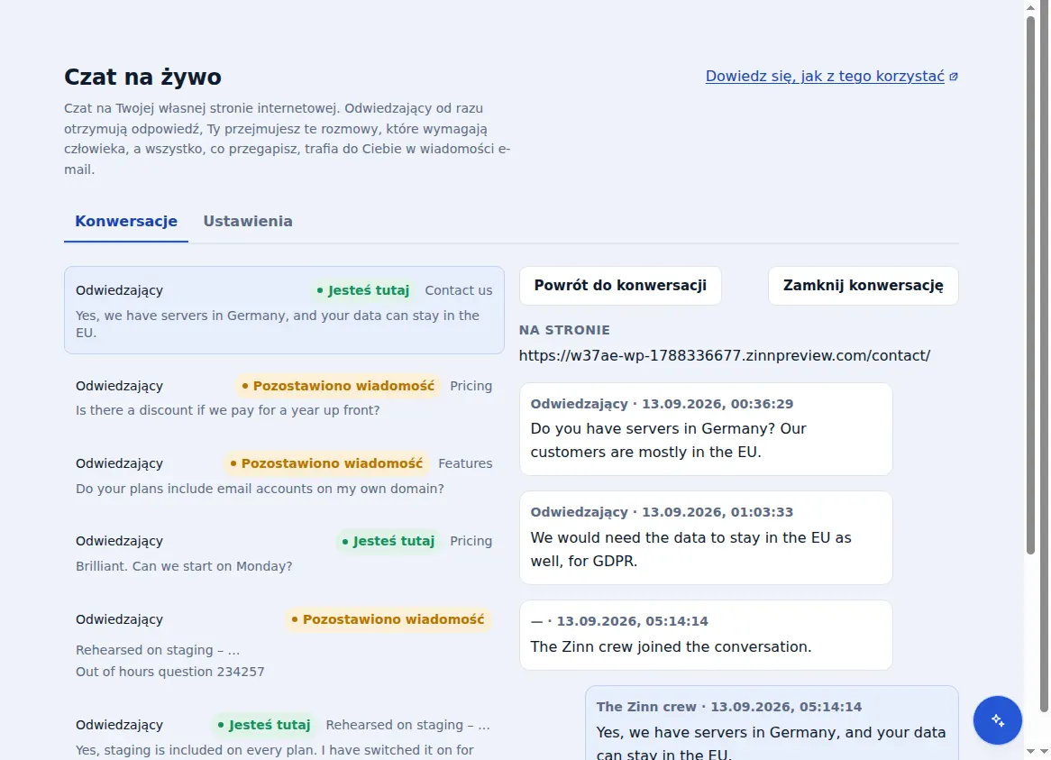This screenshot has width=1051, height=760.
Task: Click 'Jesteś tutaj' badge on Monday start conversation
Action: (x=388, y=541)
